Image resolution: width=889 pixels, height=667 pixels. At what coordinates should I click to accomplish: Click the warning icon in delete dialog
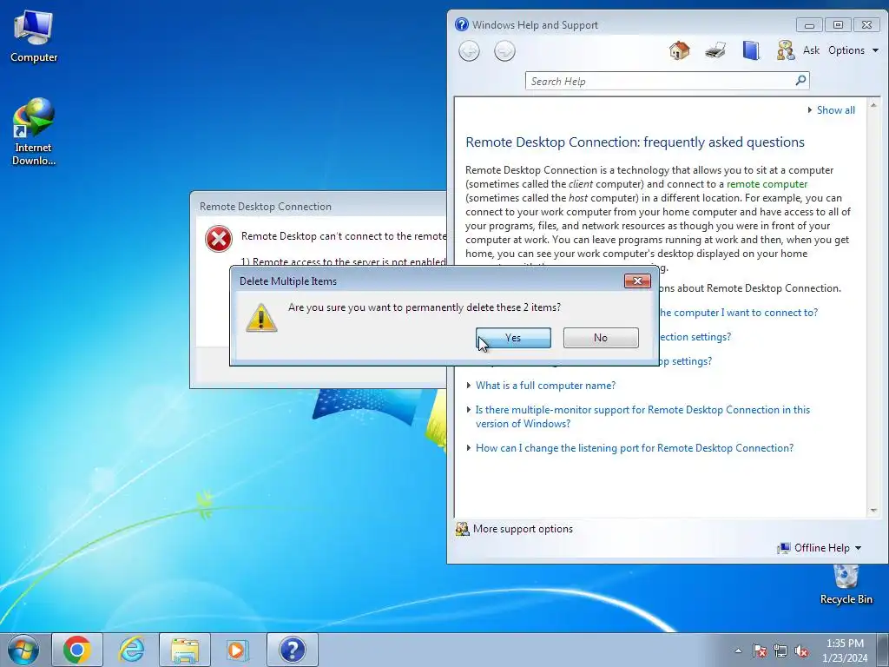tap(261, 318)
